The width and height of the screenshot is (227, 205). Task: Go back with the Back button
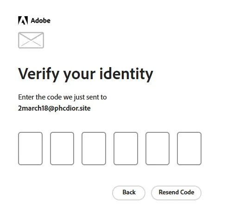click(x=129, y=193)
